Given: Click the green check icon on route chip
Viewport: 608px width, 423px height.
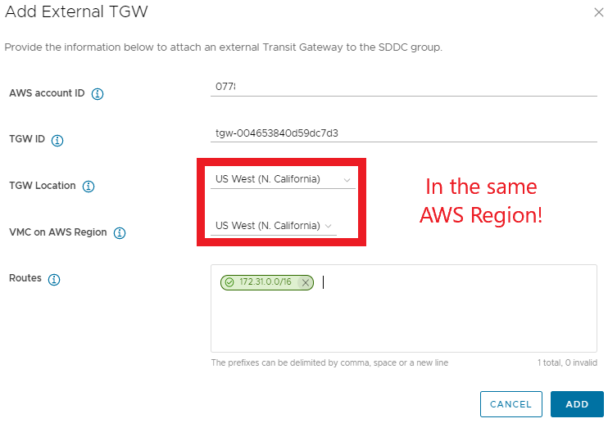Looking at the screenshot, I should point(229,282).
